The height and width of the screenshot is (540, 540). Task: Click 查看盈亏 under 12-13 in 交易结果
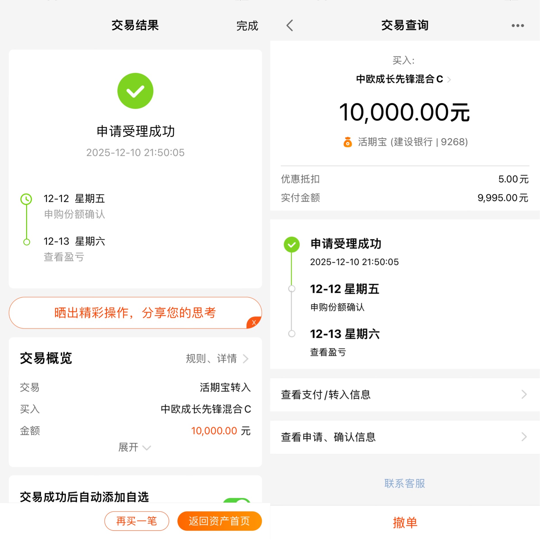[x=64, y=257]
